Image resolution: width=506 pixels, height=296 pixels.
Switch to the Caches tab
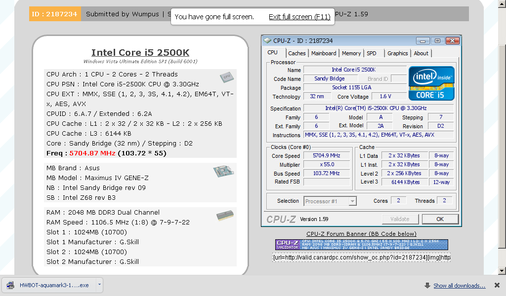pyautogui.click(x=297, y=53)
